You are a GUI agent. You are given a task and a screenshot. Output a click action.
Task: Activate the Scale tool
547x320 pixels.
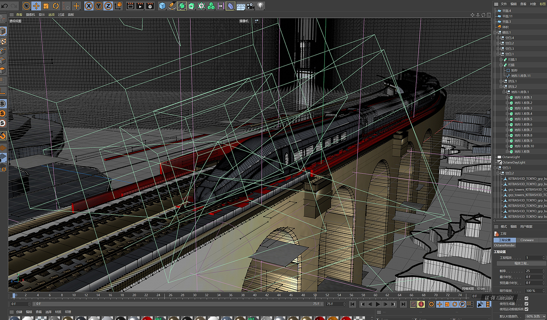coord(46,6)
